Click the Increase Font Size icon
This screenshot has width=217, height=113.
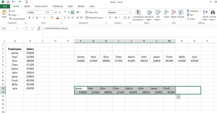[56, 12]
